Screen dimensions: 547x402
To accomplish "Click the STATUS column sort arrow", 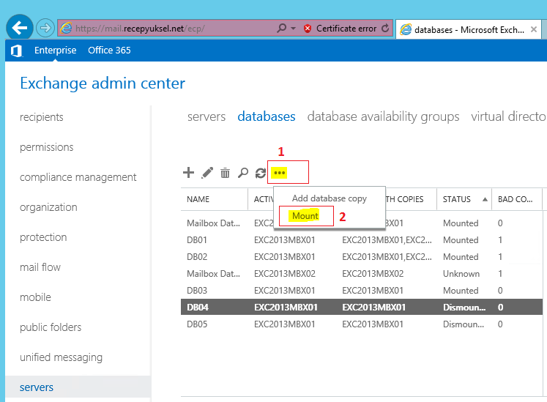I will pyautogui.click(x=485, y=199).
